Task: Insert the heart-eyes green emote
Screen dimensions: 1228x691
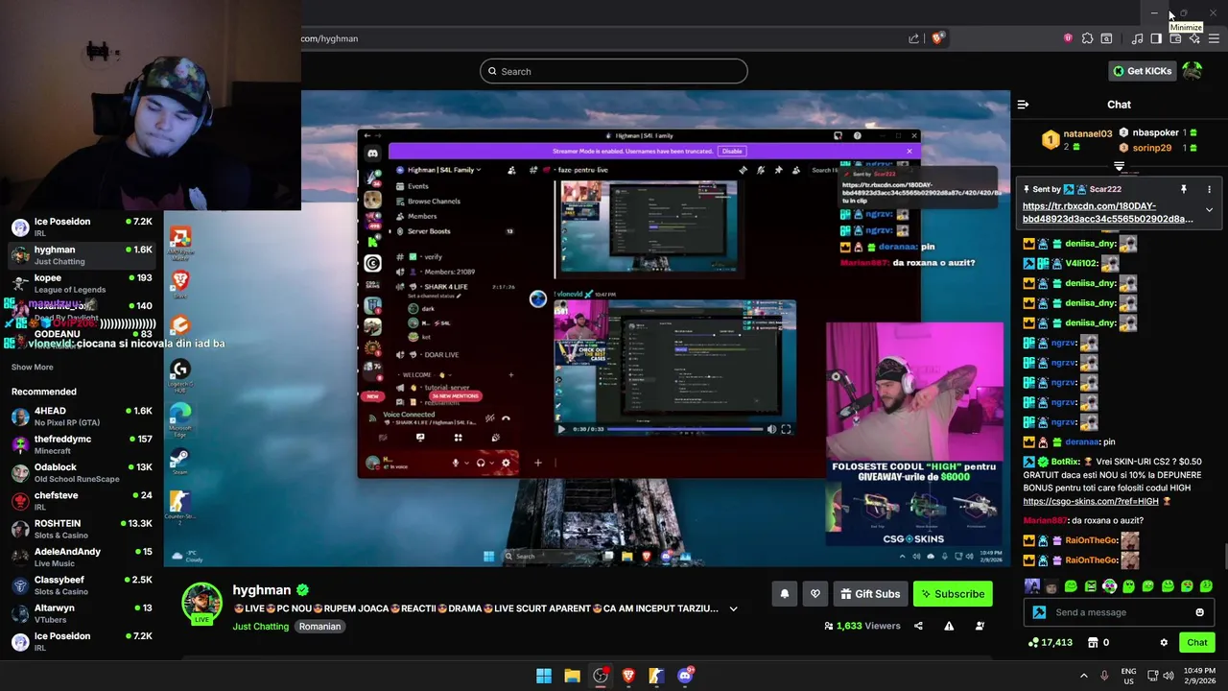Action: click(1187, 586)
